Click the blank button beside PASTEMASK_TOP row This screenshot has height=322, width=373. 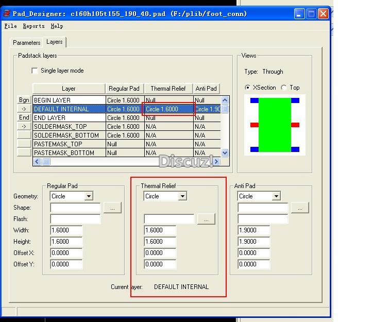[x=24, y=144]
